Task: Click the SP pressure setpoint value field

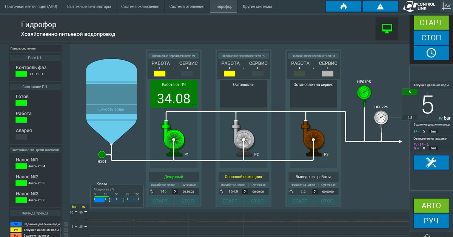Action: 424,131
